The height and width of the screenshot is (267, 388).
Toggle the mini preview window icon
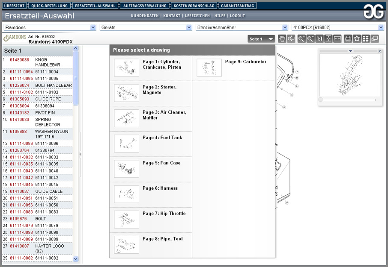pyautogui.click(x=375, y=39)
